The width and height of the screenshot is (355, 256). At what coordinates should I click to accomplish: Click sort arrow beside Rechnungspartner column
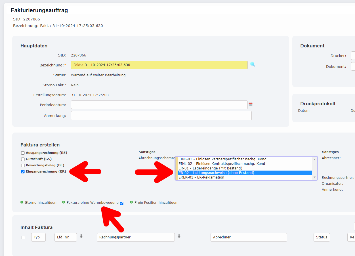179,236
